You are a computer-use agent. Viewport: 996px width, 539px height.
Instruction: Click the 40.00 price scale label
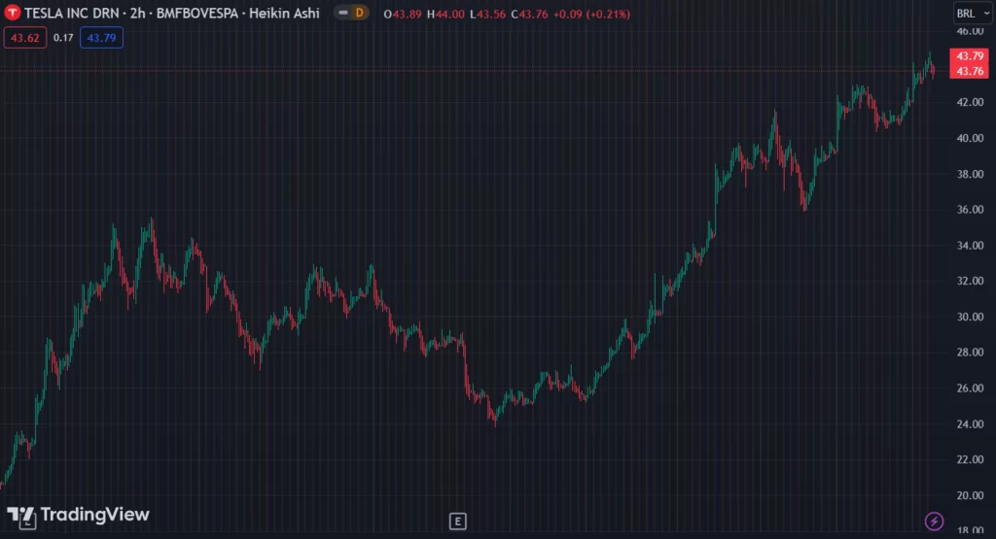pyautogui.click(x=970, y=138)
